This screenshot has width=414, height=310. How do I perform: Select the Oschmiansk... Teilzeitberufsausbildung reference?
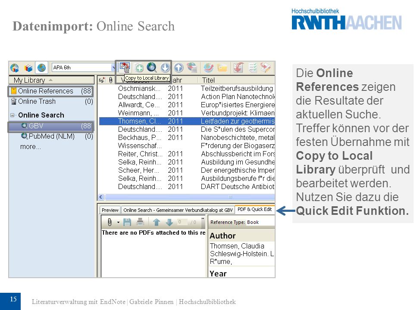tap(187, 88)
